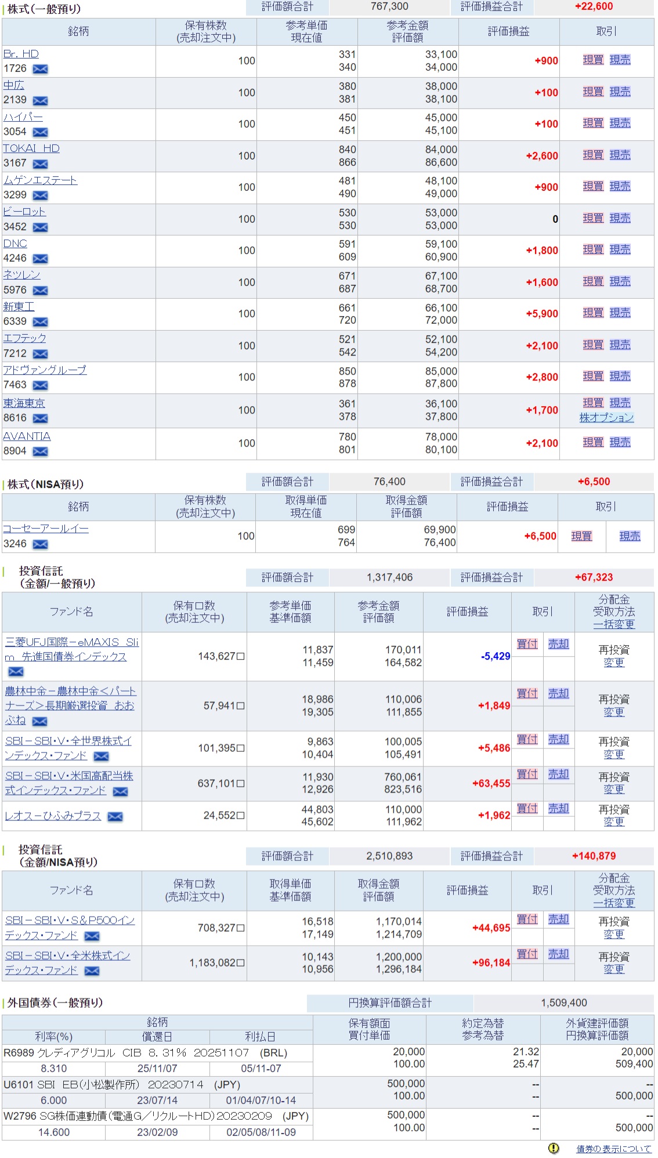Open the envelope icon for 8904 AVANTIA
The height and width of the screenshot is (1158, 658).
[x=40, y=451]
